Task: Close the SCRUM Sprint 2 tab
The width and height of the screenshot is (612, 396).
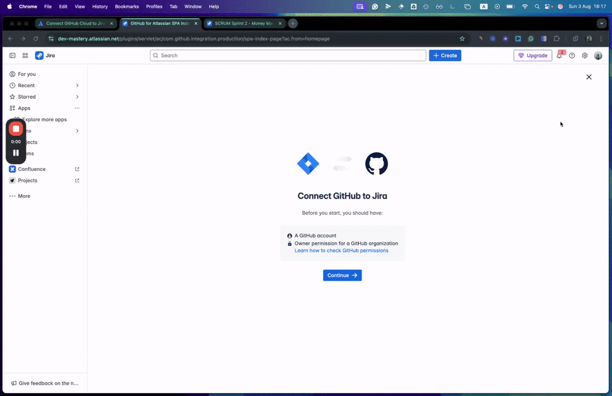Action: 280,23
